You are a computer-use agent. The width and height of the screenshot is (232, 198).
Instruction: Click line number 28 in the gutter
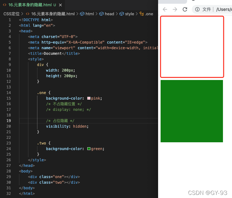pyautogui.click(x=9, y=171)
